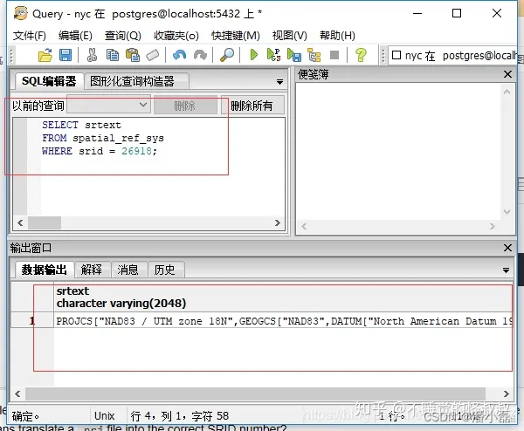Open the 快捷键(M) menu
The image size is (524, 431).
235,36
